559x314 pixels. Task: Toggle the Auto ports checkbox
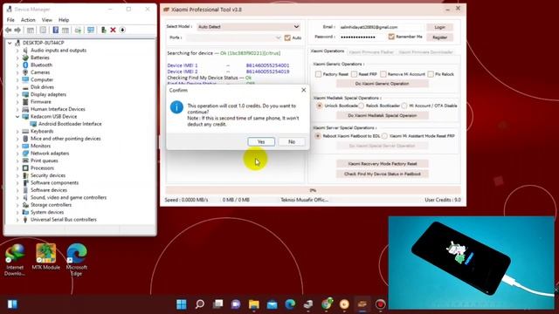(x=287, y=38)
